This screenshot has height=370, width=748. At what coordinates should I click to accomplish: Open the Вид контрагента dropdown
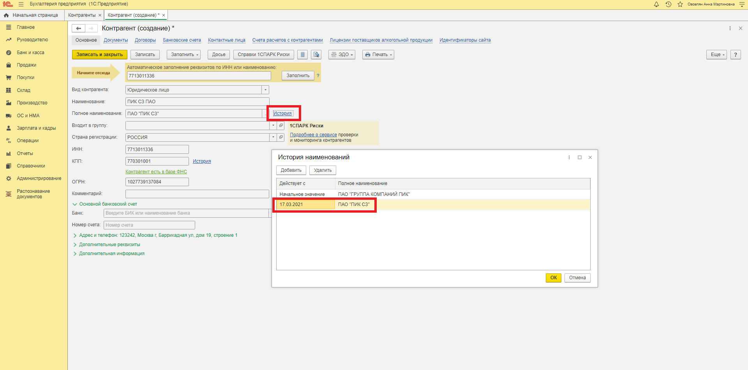265,90
